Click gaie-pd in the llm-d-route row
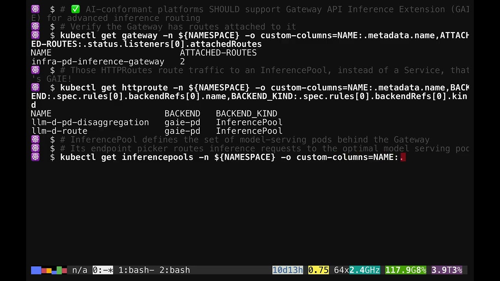The height and width of the screenshot is (281, 500). [182, 131]
